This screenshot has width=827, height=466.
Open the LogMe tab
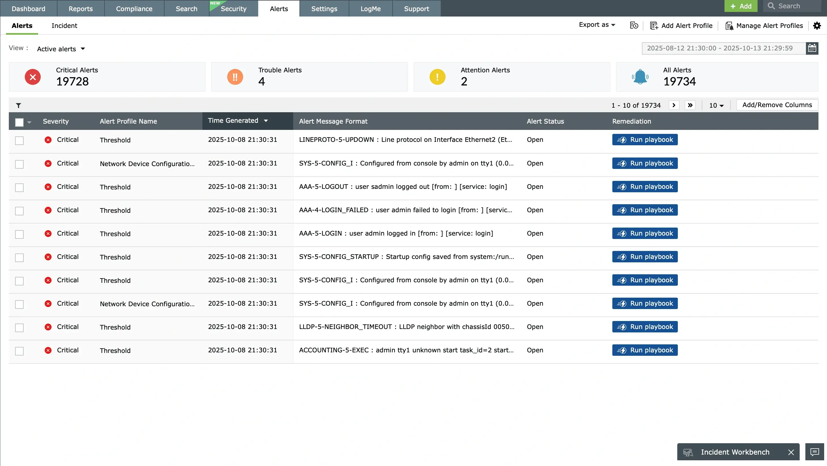coord(370,9)
